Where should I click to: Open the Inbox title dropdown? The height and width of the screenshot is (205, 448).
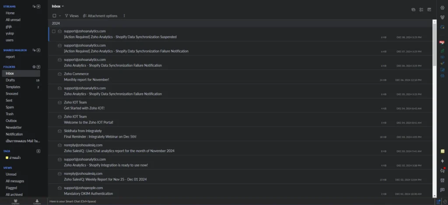(58, 6)
